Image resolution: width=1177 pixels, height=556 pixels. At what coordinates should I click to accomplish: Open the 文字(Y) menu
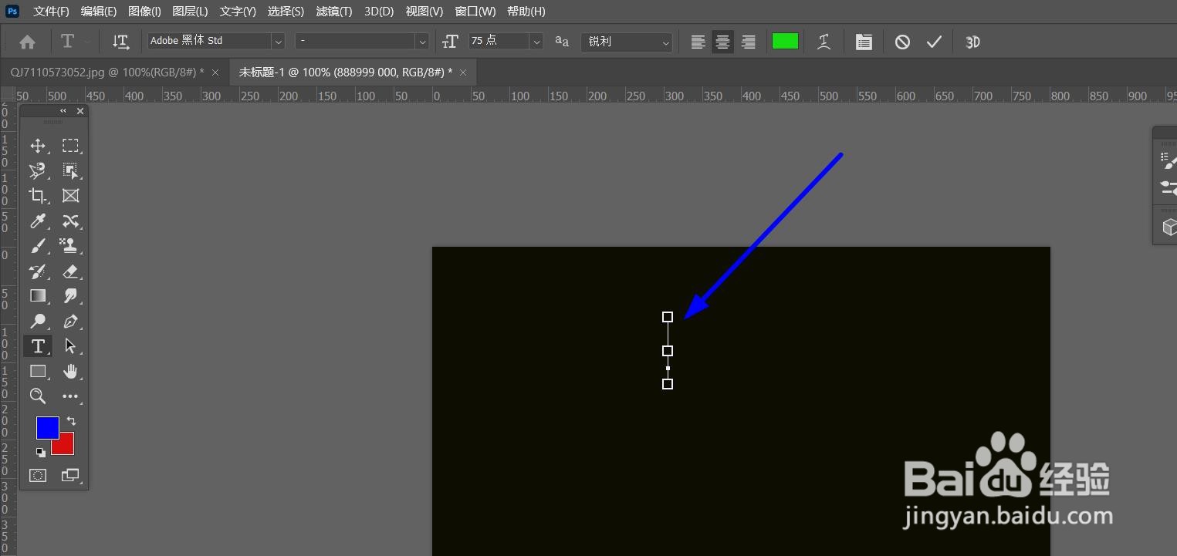pos(238,12)
